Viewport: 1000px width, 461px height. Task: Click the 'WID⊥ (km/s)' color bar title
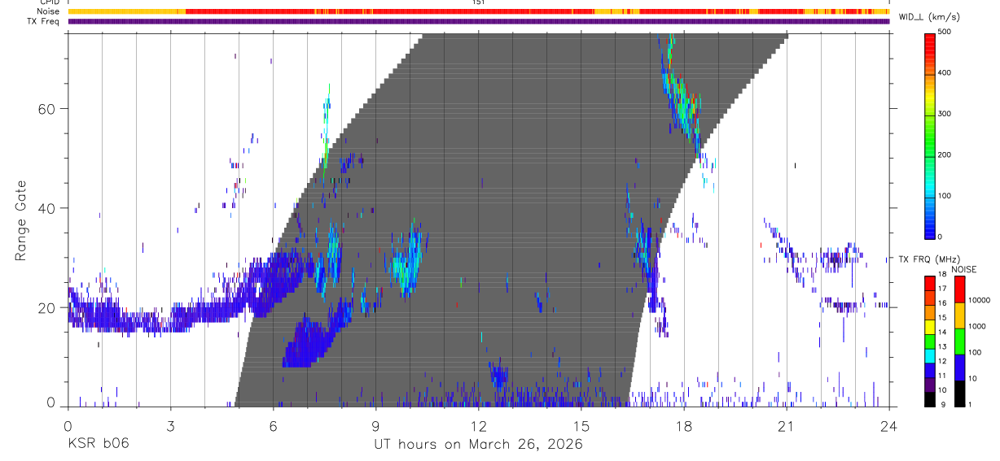tap(931, 16)
